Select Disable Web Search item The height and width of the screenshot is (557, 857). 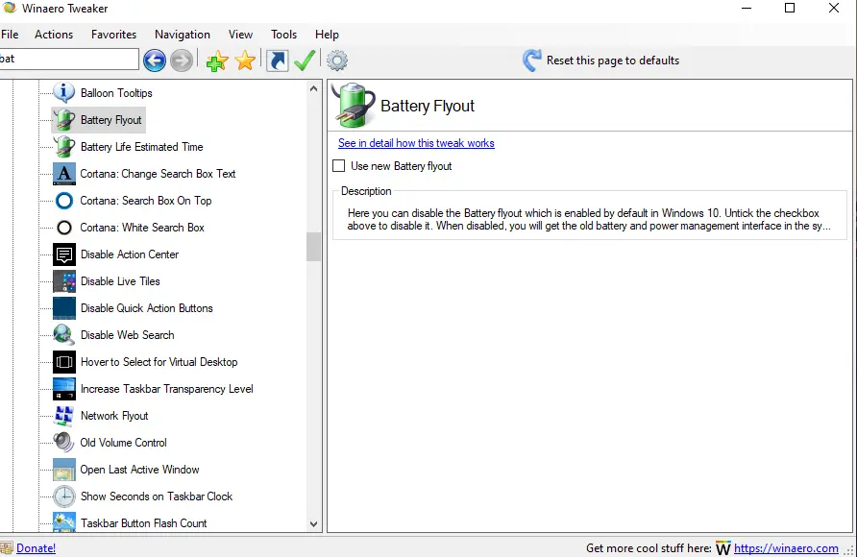point(128,335)
